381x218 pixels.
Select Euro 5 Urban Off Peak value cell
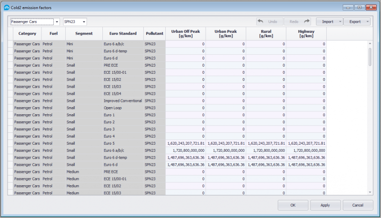(186, 143)
